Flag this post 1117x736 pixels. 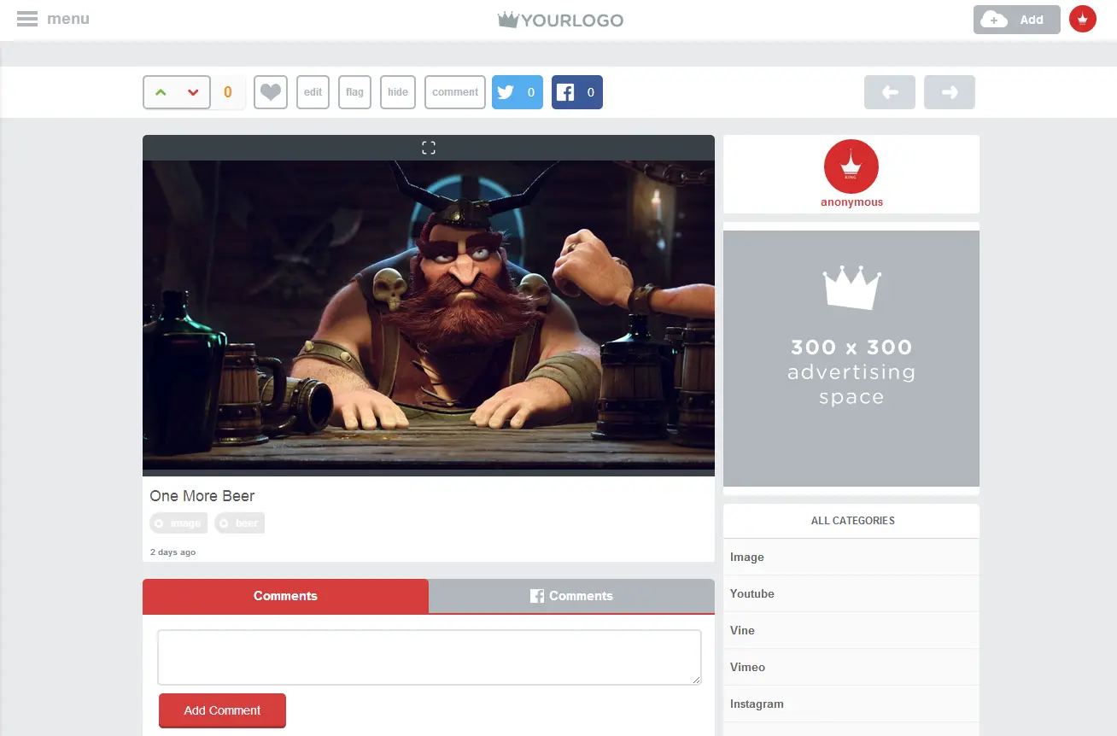point(354,92)
